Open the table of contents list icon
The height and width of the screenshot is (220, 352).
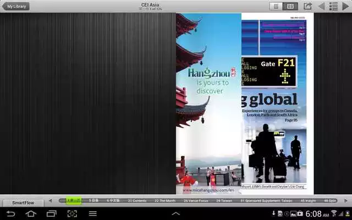point(334,6)
